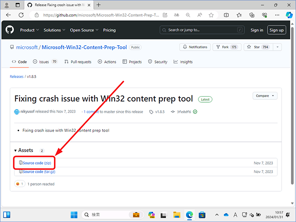Click the Sign up button

[x=276, y=30]
